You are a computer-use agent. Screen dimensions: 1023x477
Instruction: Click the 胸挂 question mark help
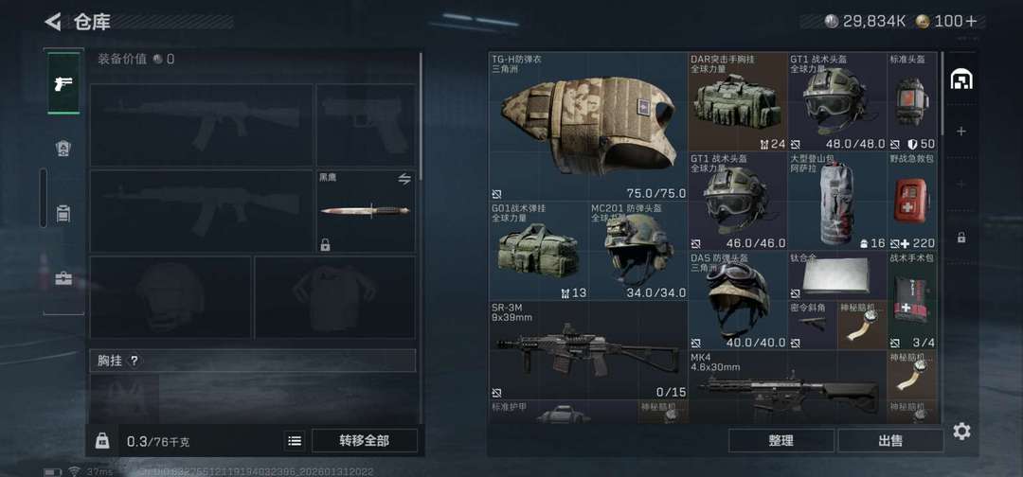[134, 361]
